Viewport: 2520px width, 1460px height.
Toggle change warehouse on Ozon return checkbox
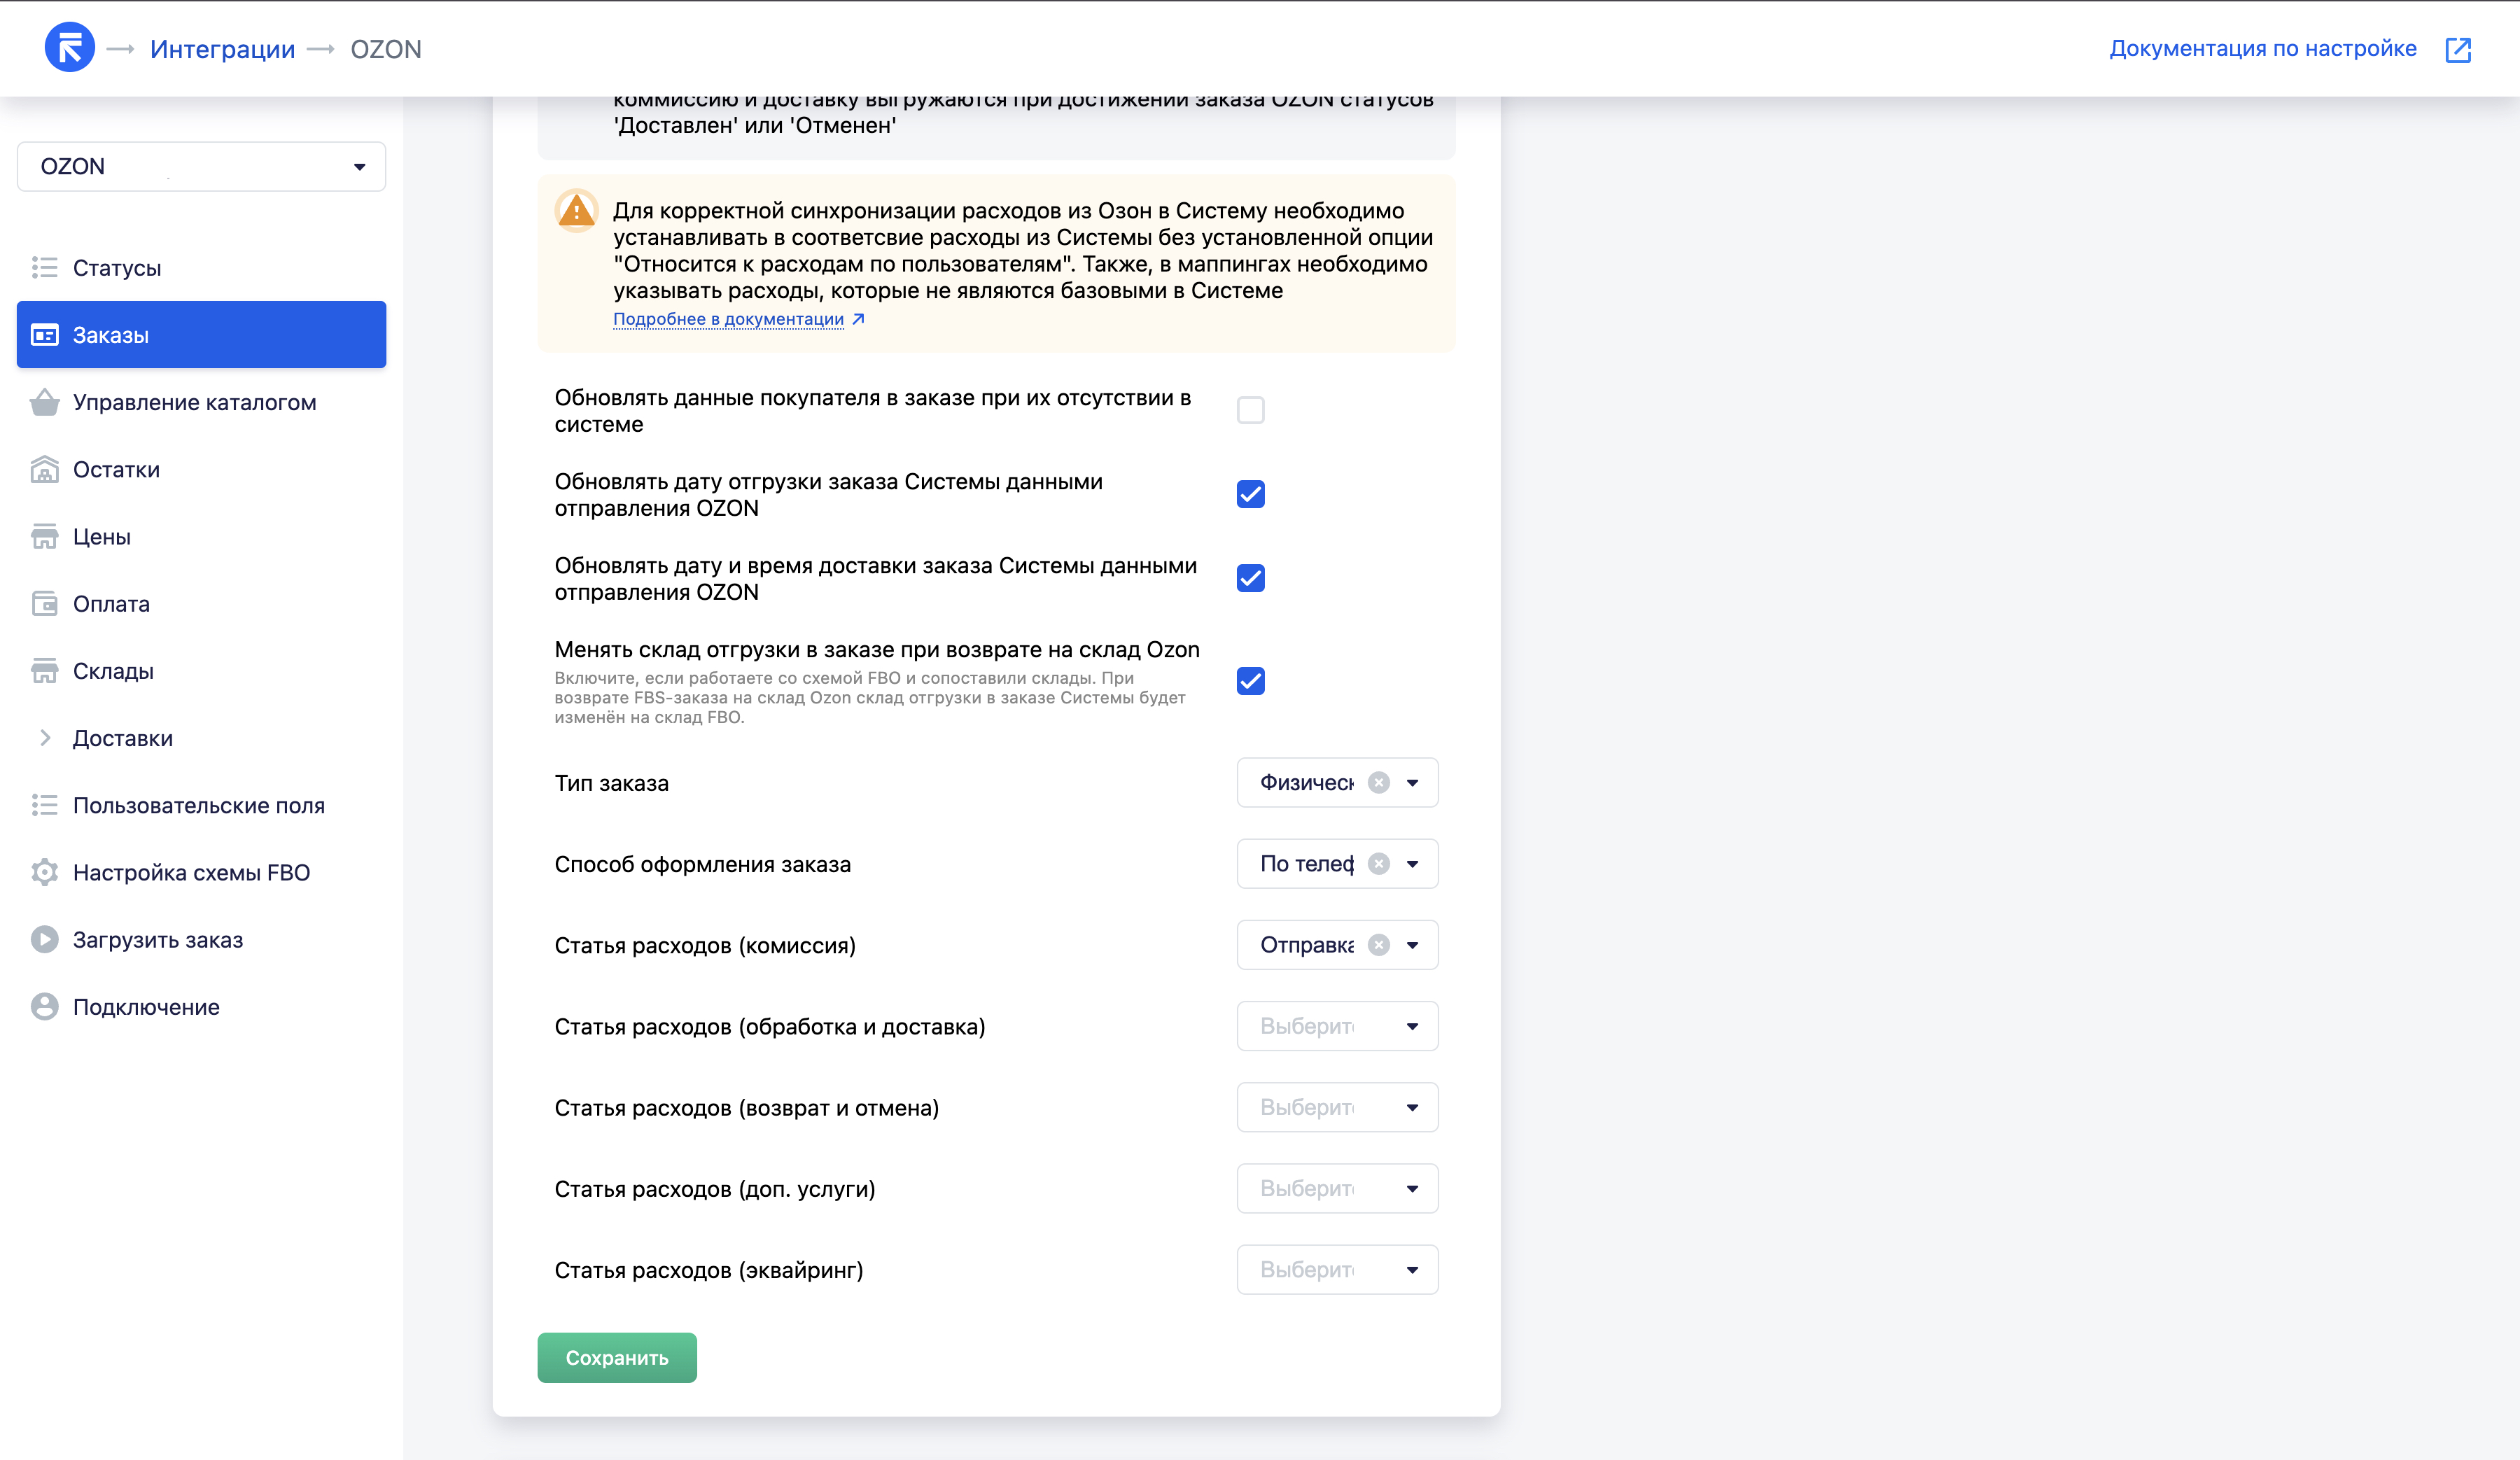(1250, 681)
